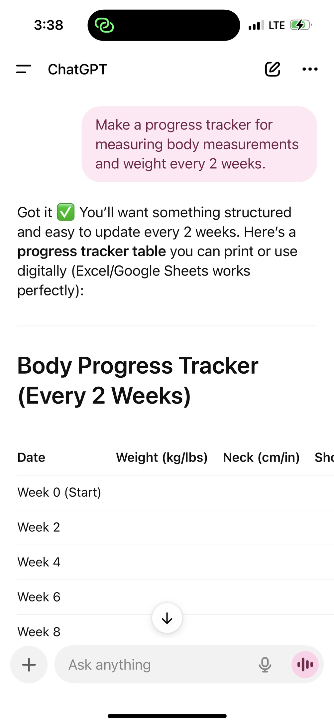Tap the battery charging indicator
Viewport: 334px width, 725px height.
pyautogui.click(x=301, y=25)
